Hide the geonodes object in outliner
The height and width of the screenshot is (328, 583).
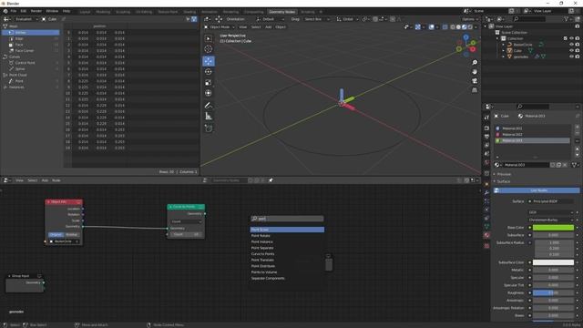coord(571,56)
